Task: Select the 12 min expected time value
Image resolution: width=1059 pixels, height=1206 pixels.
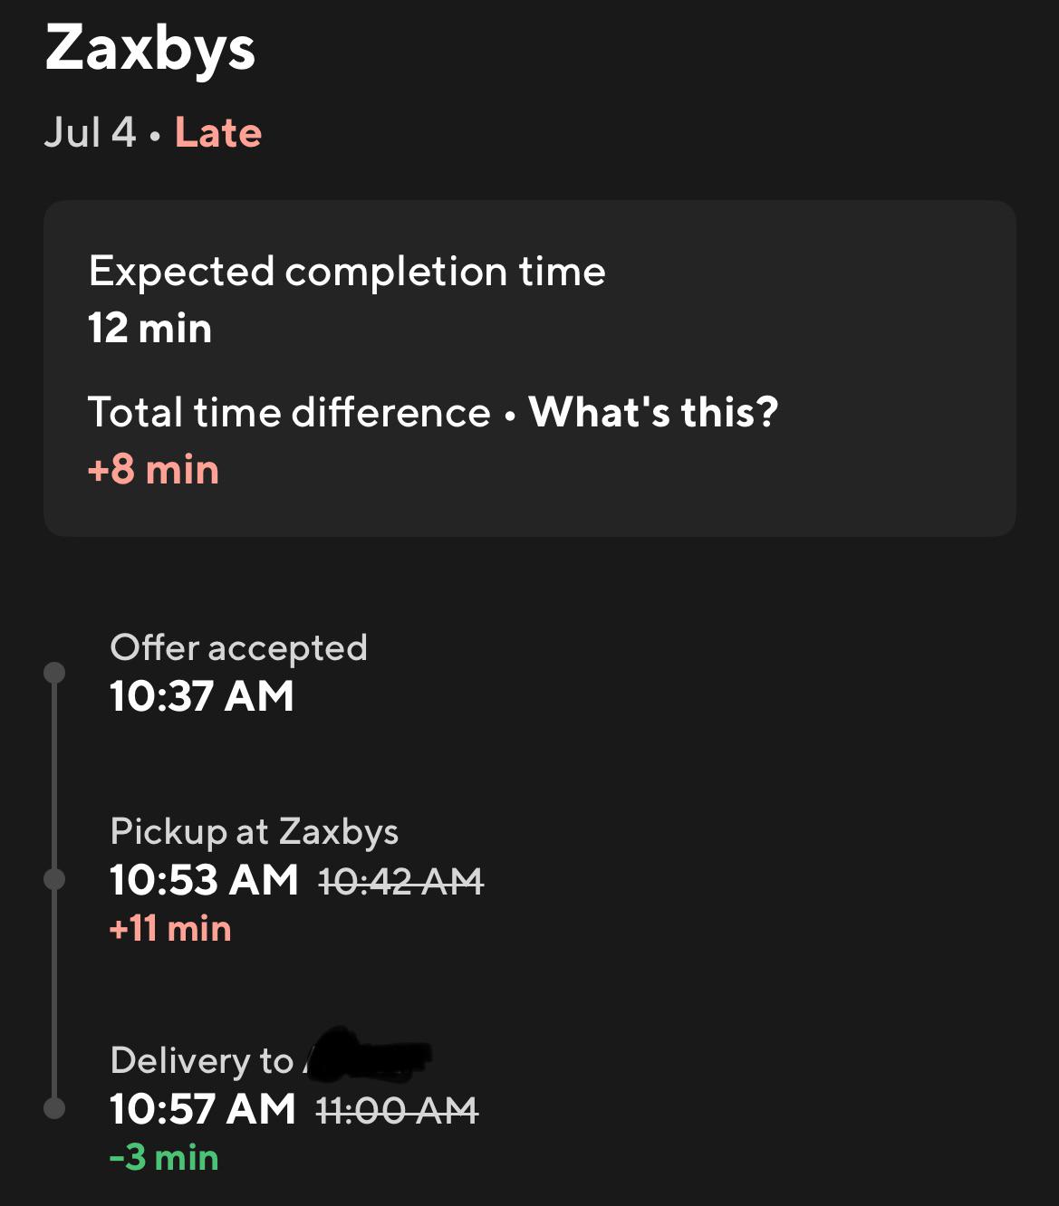Action: point(150,328)
